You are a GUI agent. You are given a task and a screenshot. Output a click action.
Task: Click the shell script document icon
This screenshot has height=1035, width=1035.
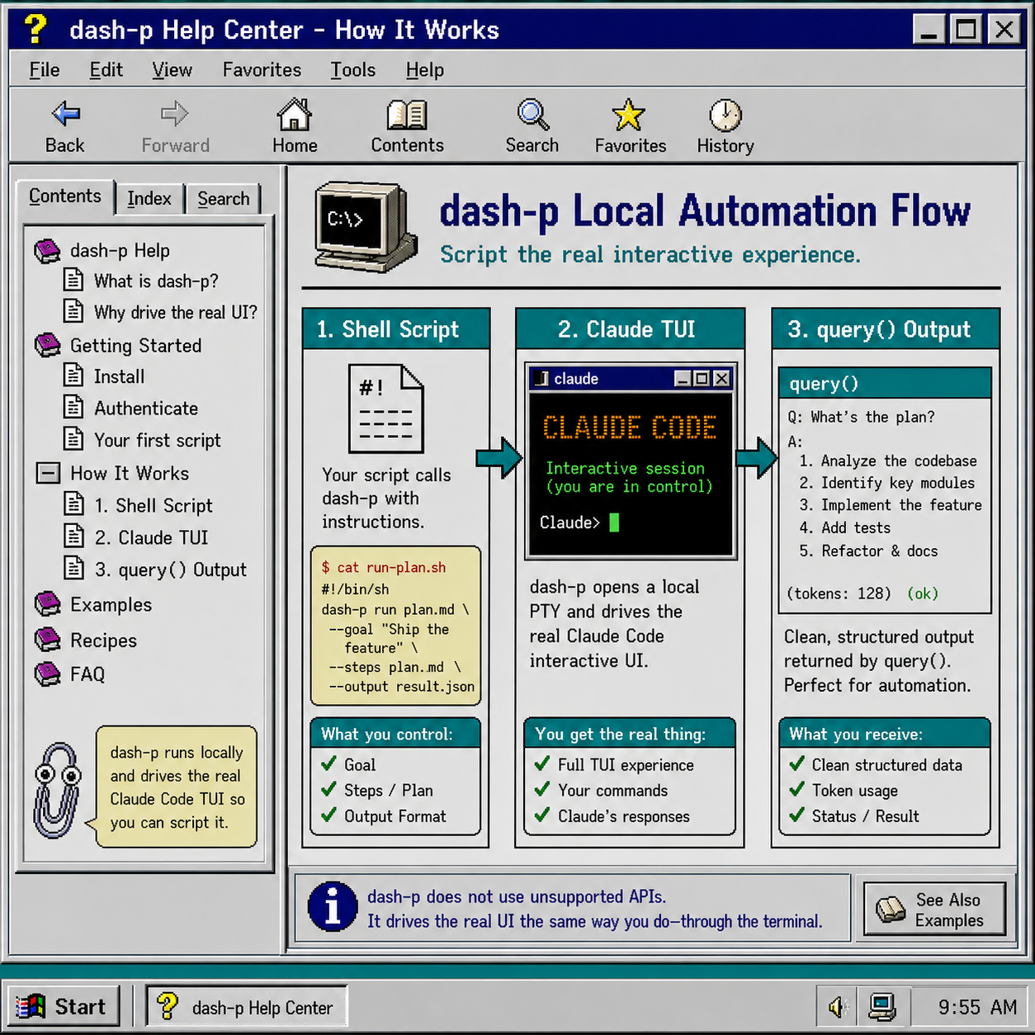tap(386, 409)
